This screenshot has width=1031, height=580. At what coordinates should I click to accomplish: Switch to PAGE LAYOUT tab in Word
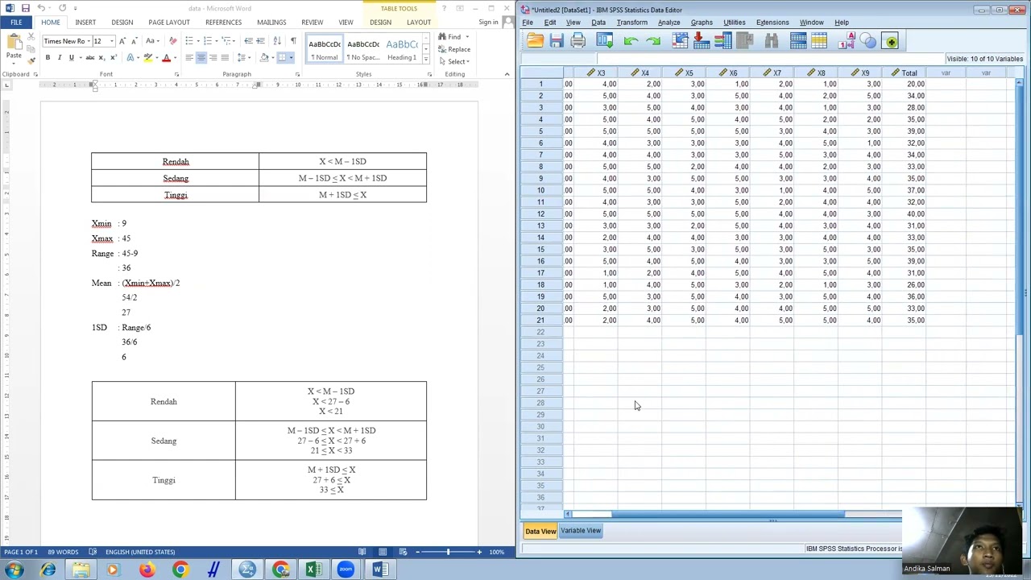pyautogui.click(x=169, y=23)
